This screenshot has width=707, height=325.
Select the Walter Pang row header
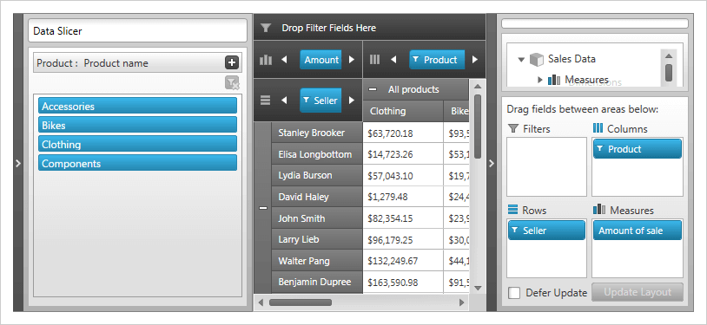click(317, 261)
